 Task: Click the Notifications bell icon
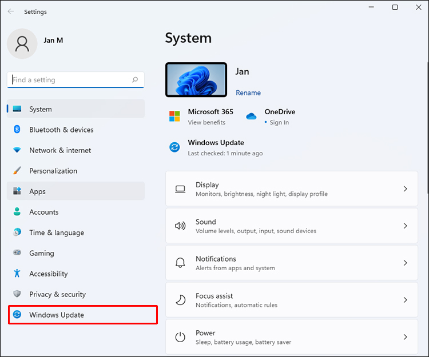tap(180, 263)
